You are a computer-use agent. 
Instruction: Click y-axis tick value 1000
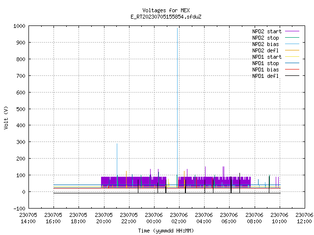[19, 26]
